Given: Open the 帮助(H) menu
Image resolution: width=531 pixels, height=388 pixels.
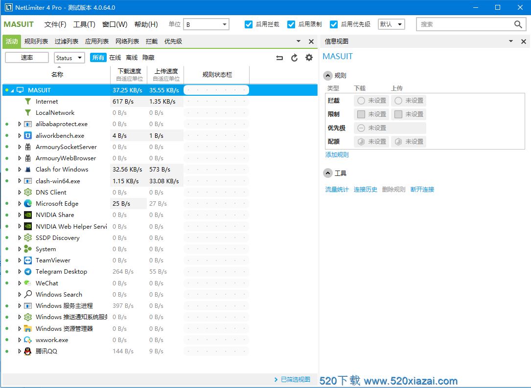Looking at the screenshot, I should 146,24.
